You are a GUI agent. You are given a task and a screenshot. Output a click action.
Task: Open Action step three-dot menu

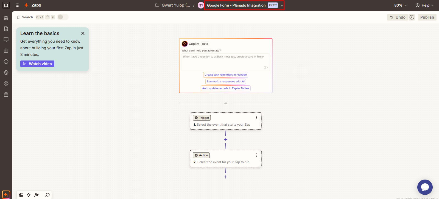256,155
